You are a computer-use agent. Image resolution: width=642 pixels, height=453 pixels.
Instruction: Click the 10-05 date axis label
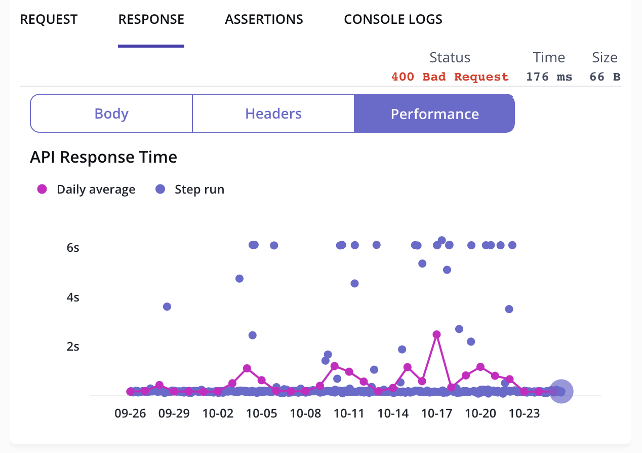tap(262, 413)
